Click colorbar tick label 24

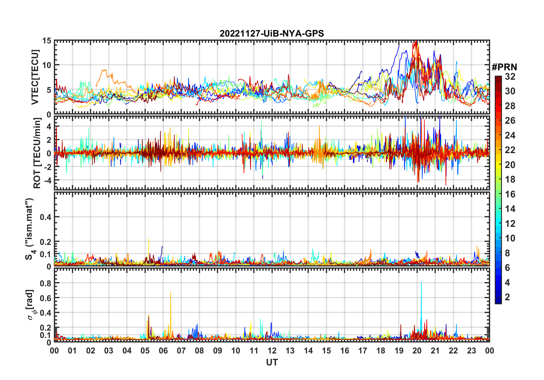510,135
